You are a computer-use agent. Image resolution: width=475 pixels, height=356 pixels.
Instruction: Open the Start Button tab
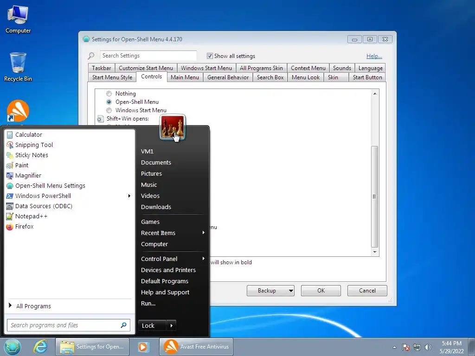(367, 77)
